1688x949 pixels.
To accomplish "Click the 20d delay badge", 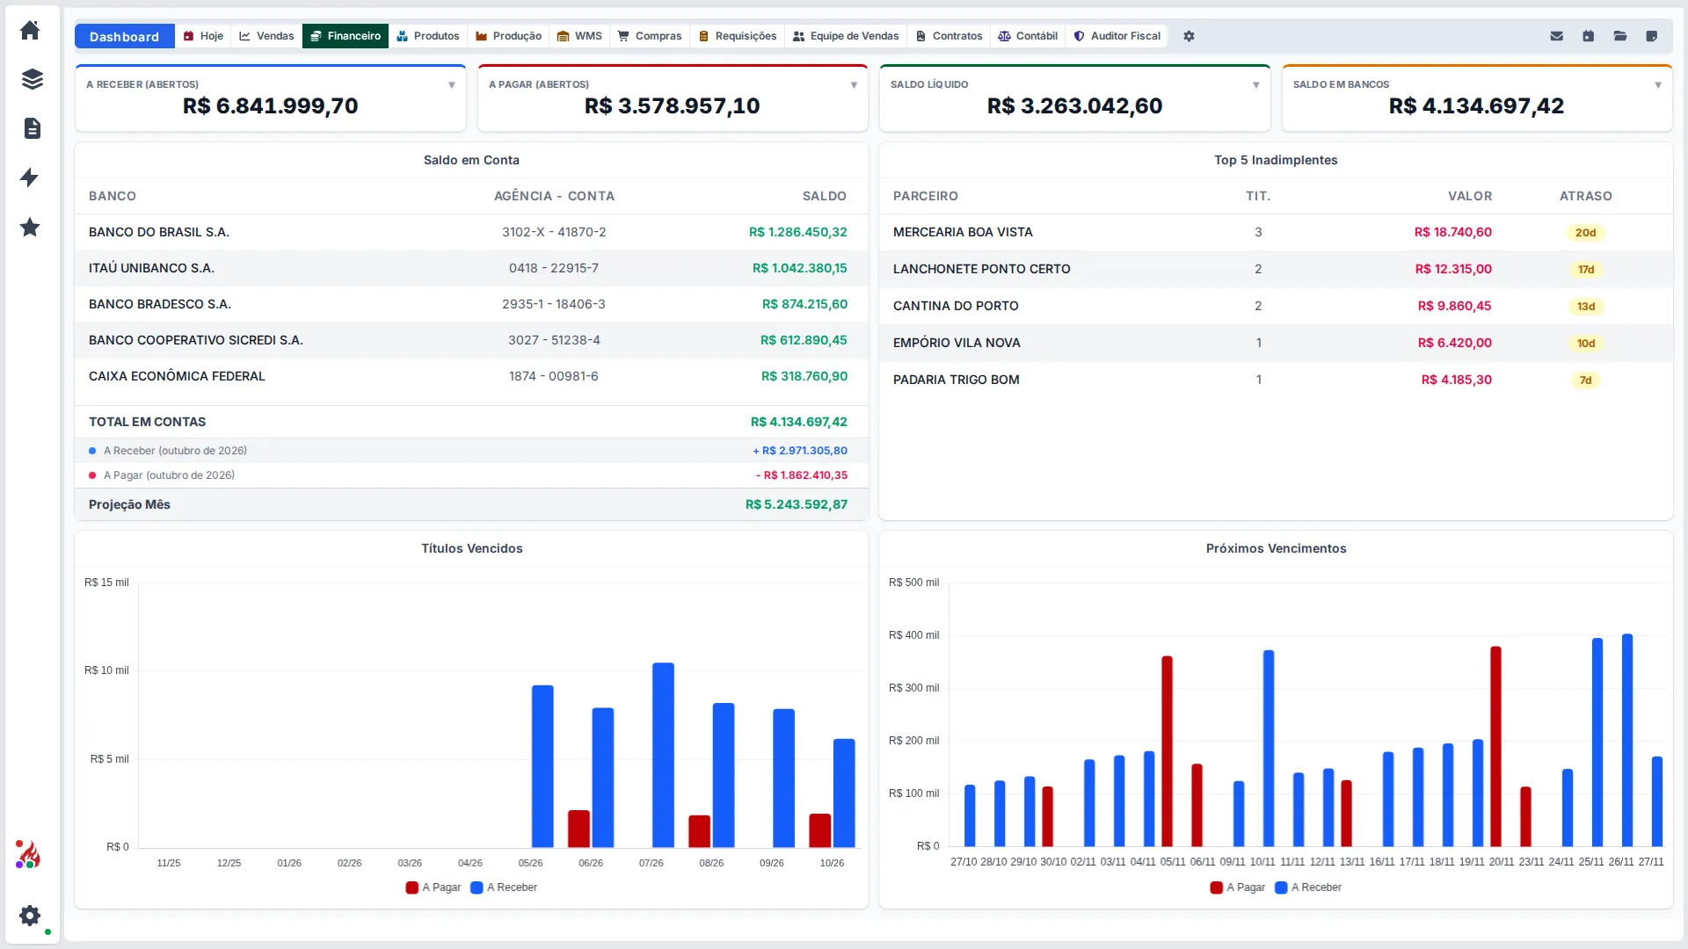I will coord(1585,233).
